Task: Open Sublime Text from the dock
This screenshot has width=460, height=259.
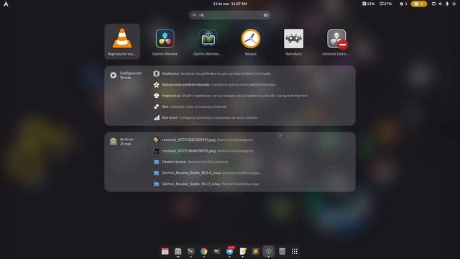Action: [256, 251]
